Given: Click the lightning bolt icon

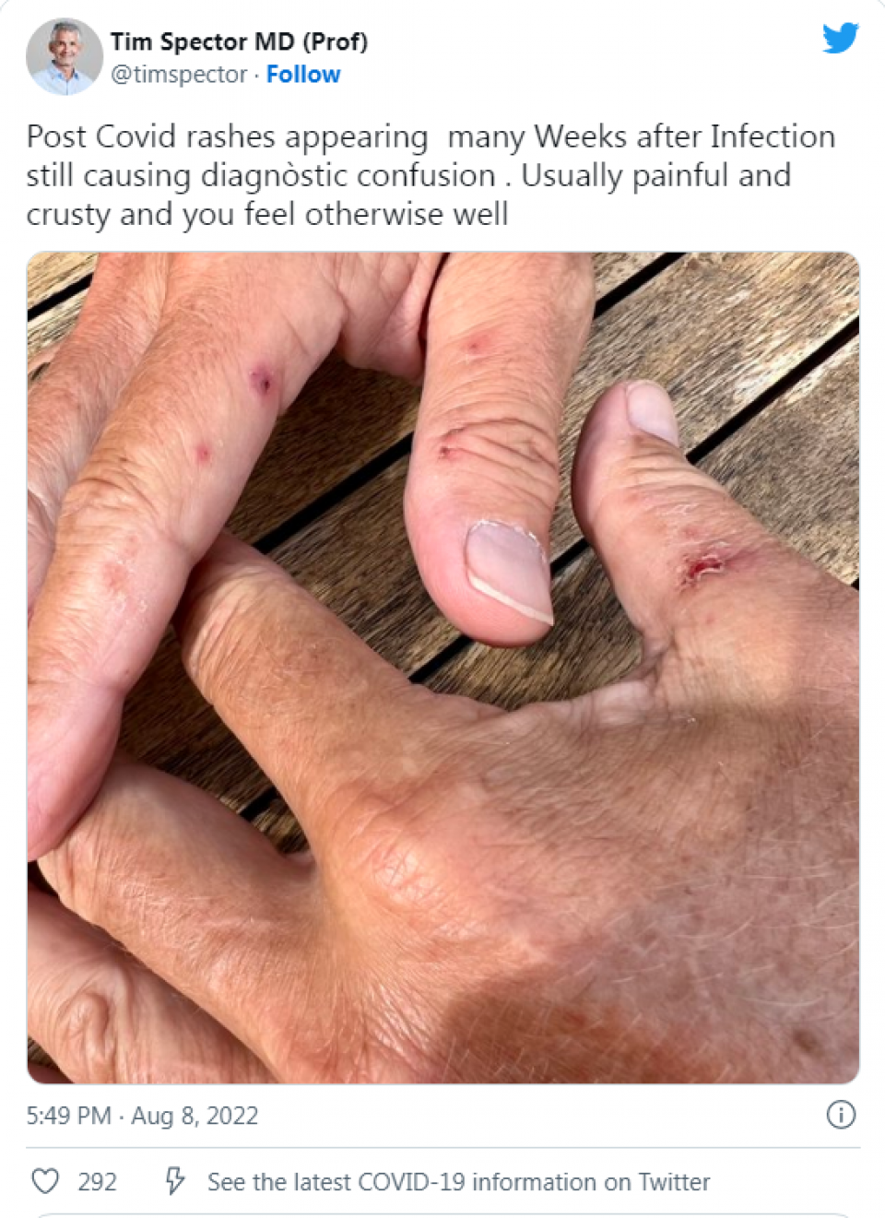Looking at the screenshot, I should (175, 1181).
